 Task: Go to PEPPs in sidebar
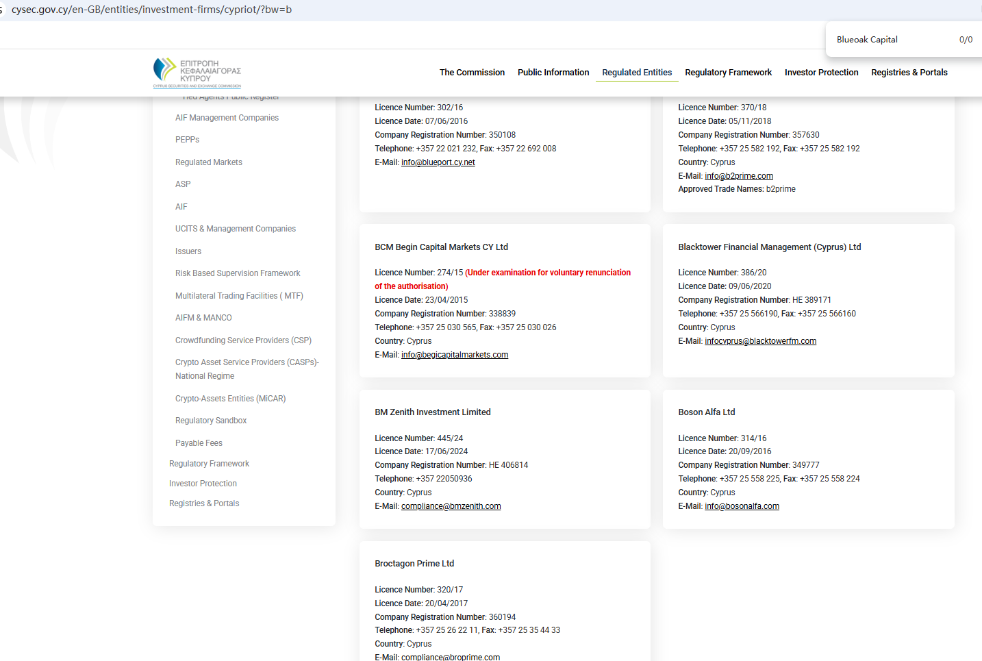187,140
